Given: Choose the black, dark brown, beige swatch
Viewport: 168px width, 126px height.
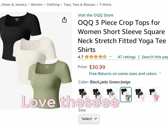Looking at the screenshot, I should pyautogui.click(x=140, y=94).
